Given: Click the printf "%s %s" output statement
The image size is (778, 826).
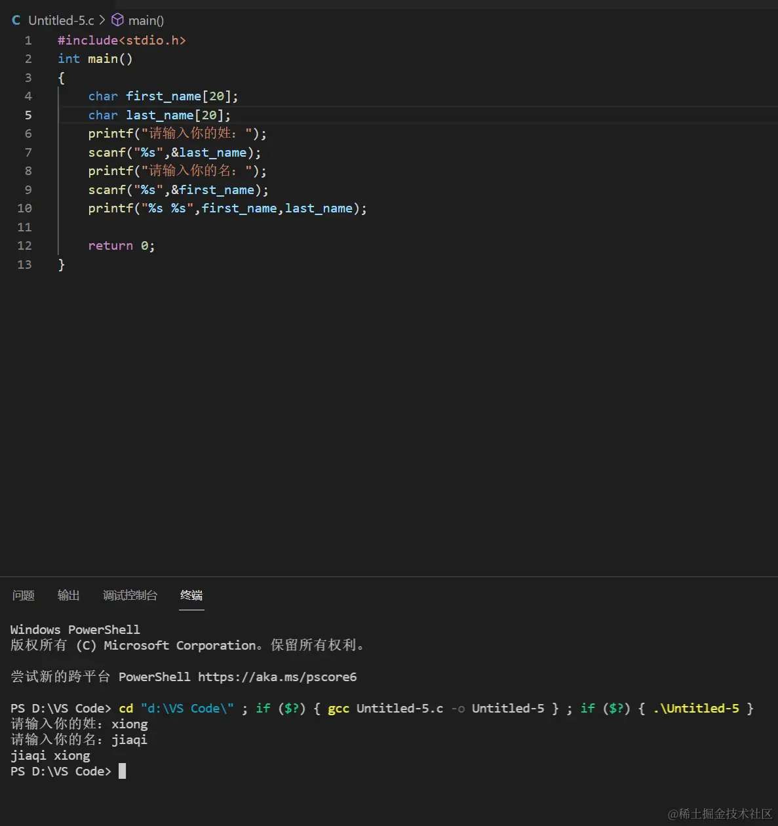Looking at the screenshot, I should [227, 208].
